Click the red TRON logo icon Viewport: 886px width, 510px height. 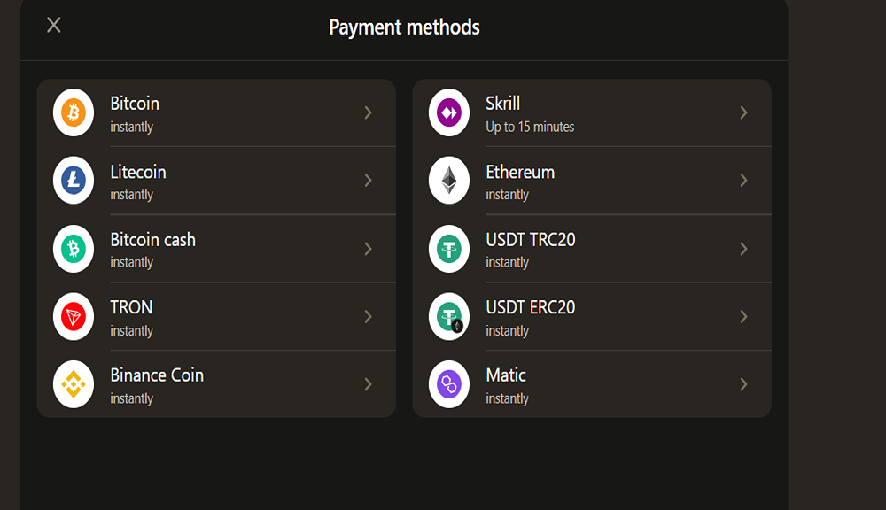point(74,316)
